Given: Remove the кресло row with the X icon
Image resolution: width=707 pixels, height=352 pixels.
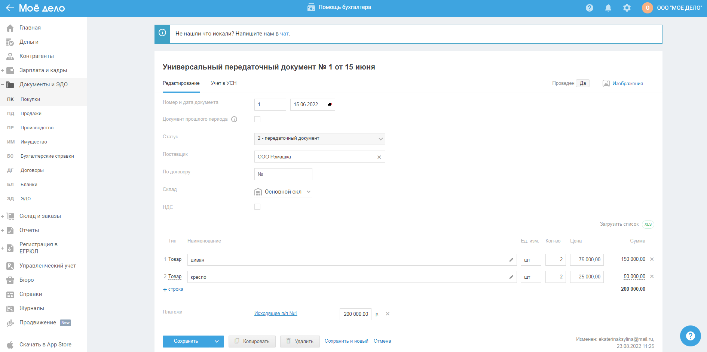Looking at the screenshot, I should [x=652, y=277].
